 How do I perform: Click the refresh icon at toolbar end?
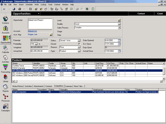point(93,9)
